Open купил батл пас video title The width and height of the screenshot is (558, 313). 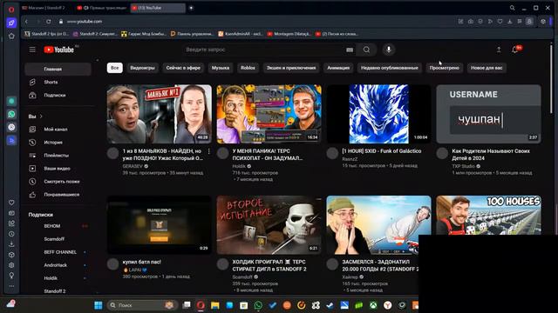tap(141, 262)
